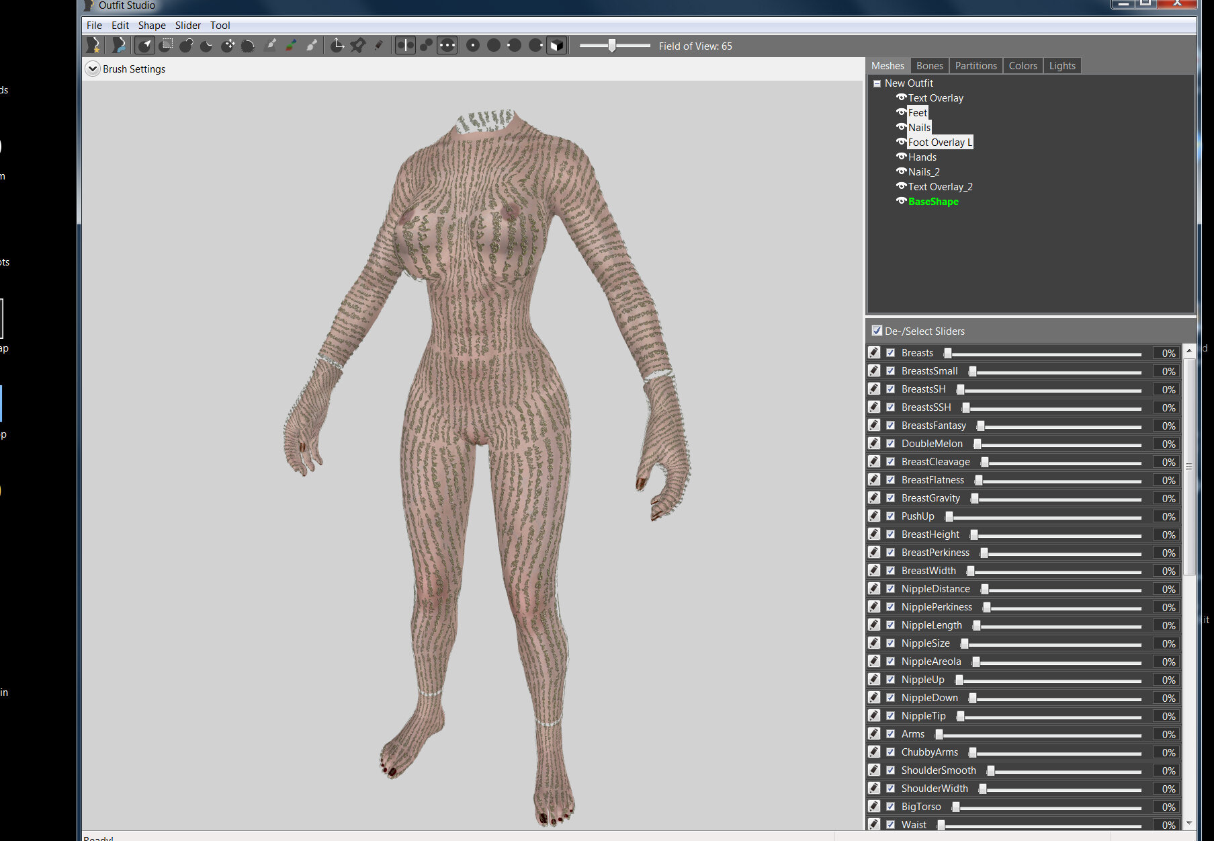
Task: Uncheck the BigTorso slider checkbox
Action: (891, 806)
